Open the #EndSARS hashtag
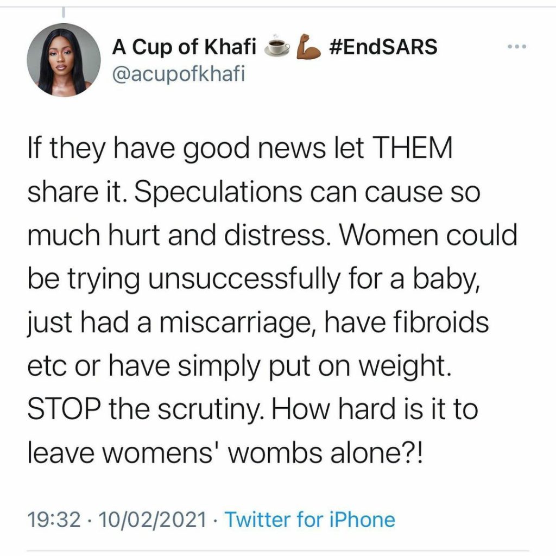556x556 pixels. [x=383, y=48]
